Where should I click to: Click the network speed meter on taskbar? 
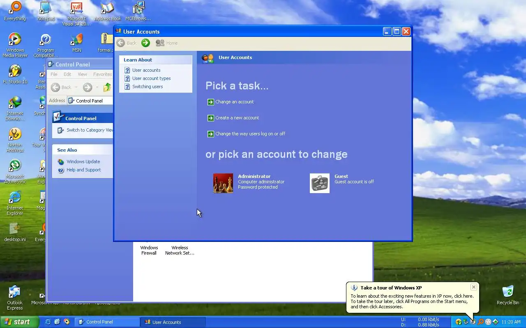[420, 322]
